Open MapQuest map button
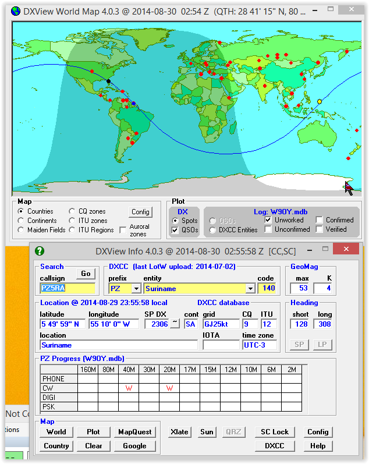Screen dimensions: 369x464 (135, 432)
